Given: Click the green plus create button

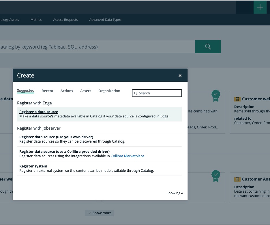Looking at the screenshot, I should (260, 7).
